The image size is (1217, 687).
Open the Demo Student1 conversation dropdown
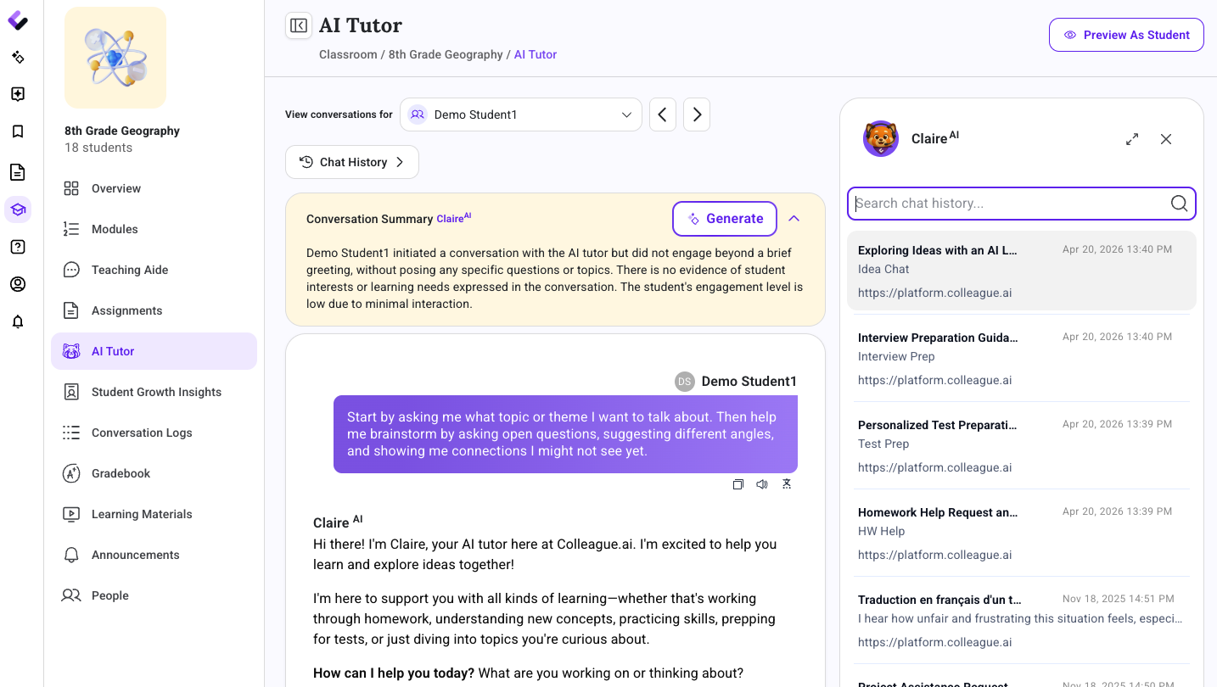(521, 114)
